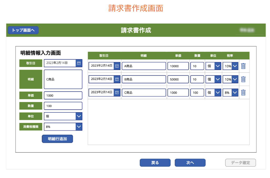Click the データ確定 button
This screenshot has height=178, width=270.
(240, 163)
